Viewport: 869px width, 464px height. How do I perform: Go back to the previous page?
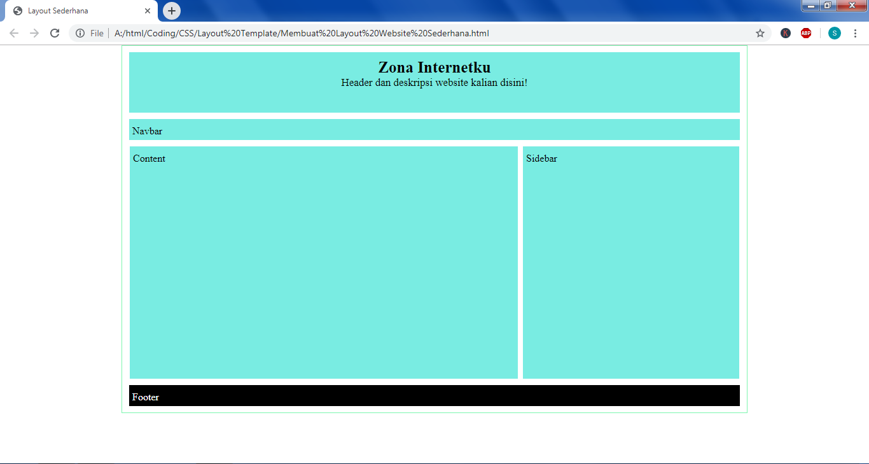tap(13, 33)
